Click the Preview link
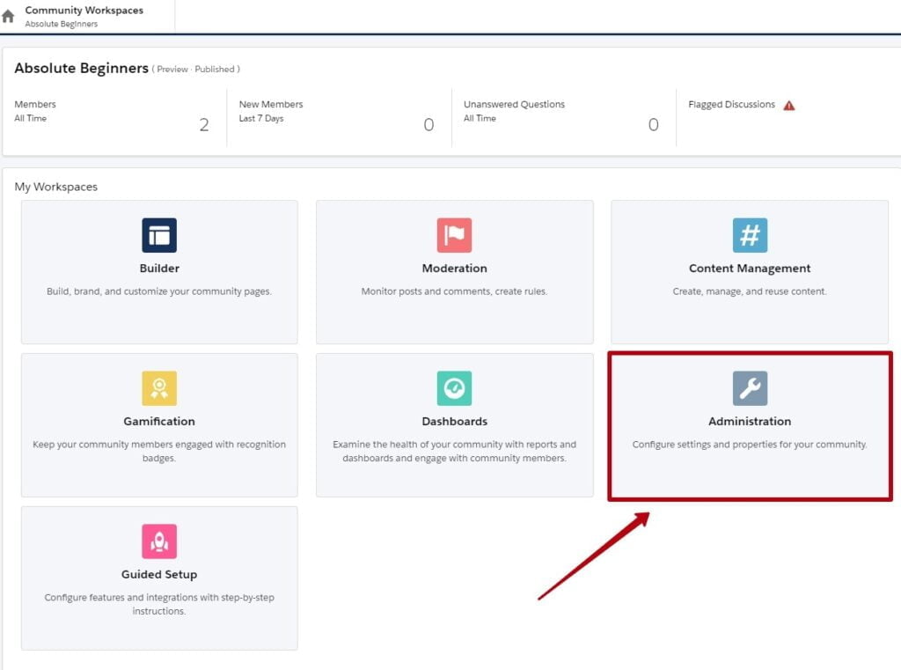 (172, 69)
